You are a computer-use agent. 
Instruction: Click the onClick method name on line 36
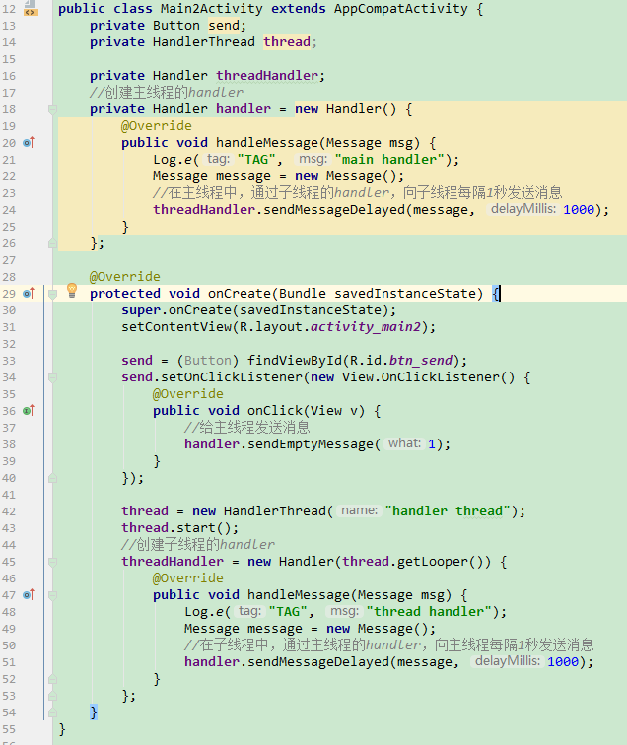coord(275,411)
